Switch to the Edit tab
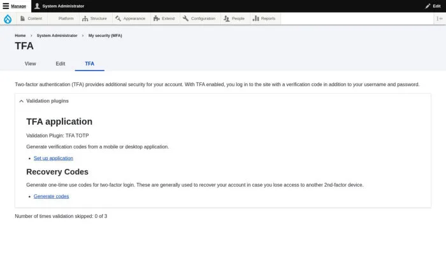 click(61, 64)
